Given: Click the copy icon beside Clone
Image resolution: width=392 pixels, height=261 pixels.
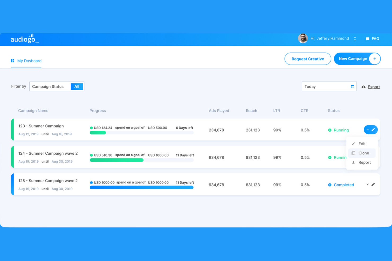Looking at the screenshot, I should coord(353,153).
